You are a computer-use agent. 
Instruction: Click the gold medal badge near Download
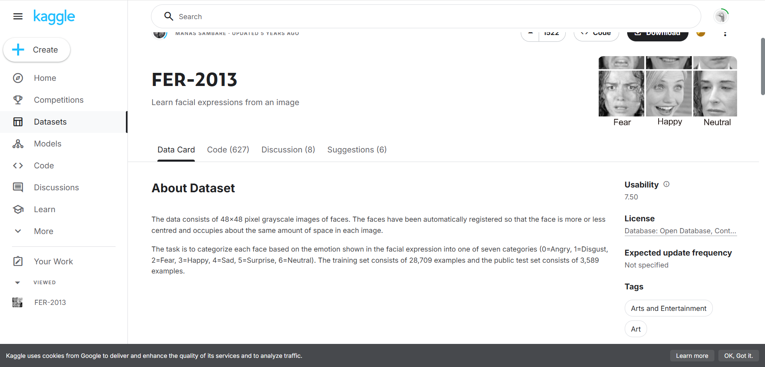coord(701,33)
